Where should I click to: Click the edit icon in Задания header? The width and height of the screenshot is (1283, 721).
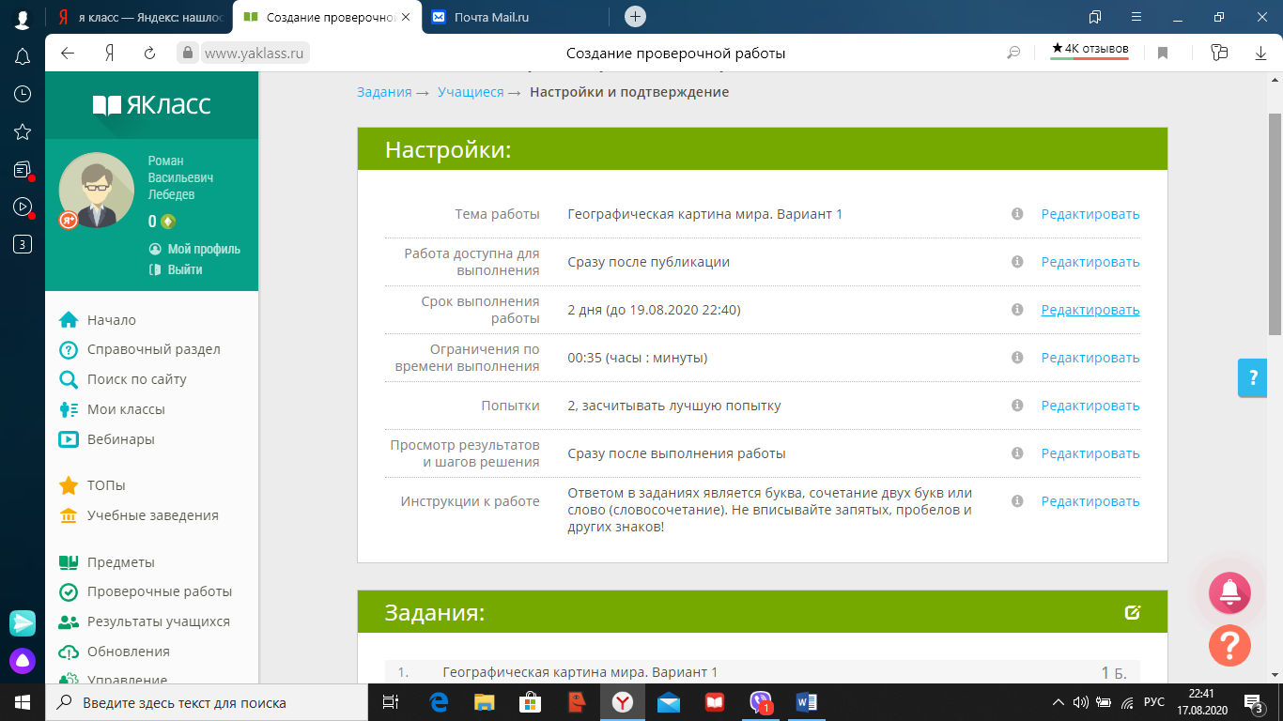(x=1132, y=613)
